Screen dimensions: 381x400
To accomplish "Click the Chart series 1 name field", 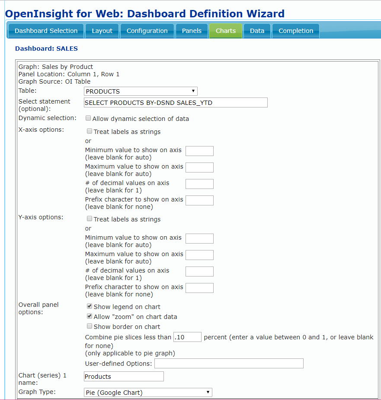I will pyautogui.click(x=124, y=377).
